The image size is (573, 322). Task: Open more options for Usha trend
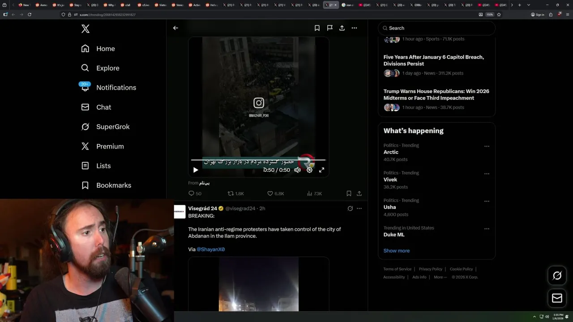pos(487,201)
